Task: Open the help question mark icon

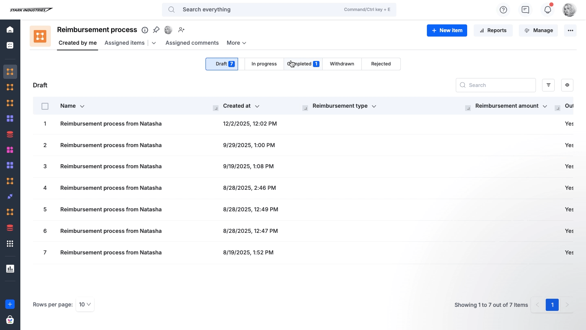Action: pos(503,10)
